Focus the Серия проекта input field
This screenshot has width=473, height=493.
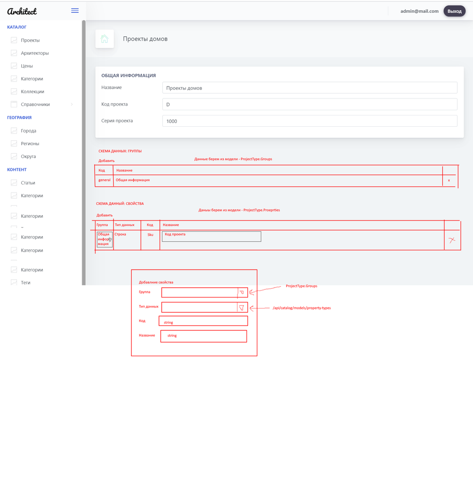coord(309,121)
